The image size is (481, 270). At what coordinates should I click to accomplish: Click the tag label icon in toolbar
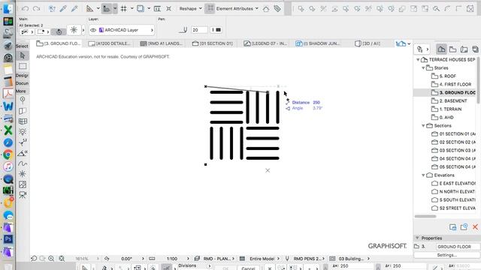tap(277, 8)
